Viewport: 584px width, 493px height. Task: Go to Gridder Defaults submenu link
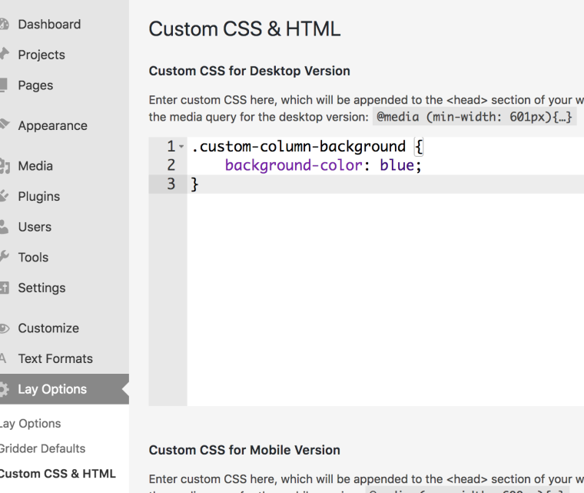click(43, 448)
